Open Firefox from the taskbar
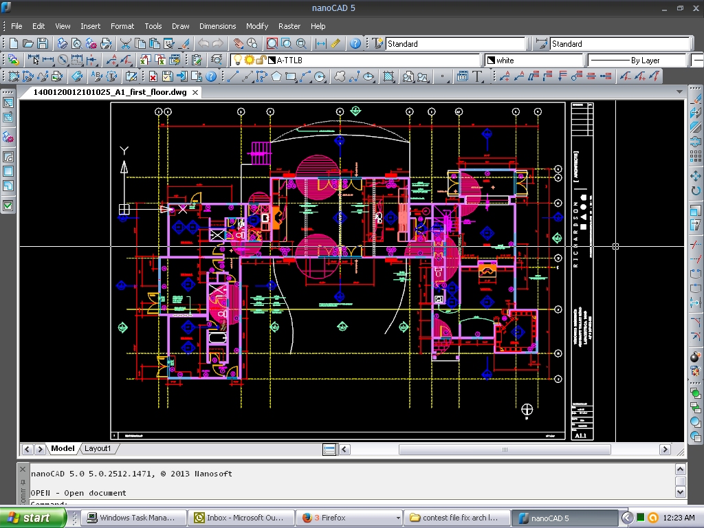 pyautogui.click(x=333, y=518)
